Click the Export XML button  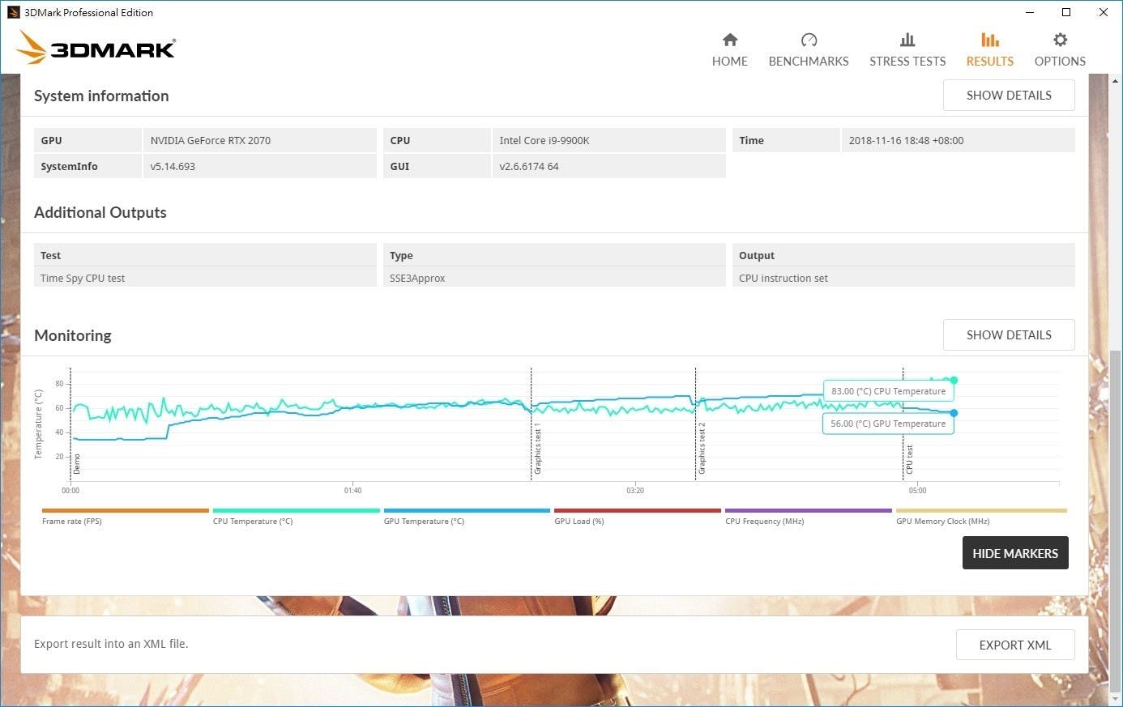pos(1014,645)
